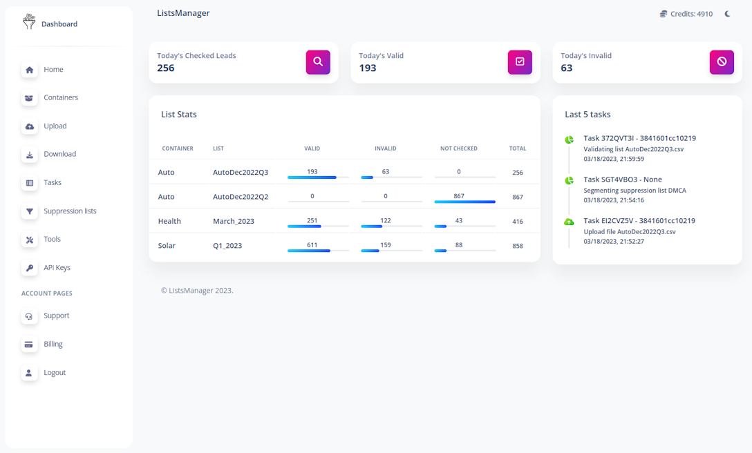Image resolution: width=752 pixels, height=453 pixels.
Task: Go to the Billing page
Action: 53,344
